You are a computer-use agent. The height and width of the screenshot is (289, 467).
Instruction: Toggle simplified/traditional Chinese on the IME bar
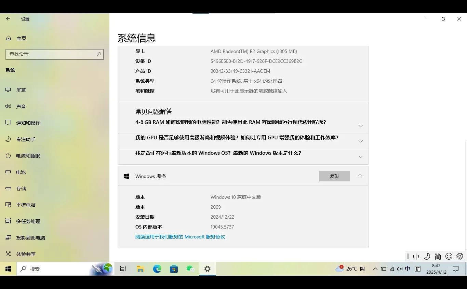(438, 256)
